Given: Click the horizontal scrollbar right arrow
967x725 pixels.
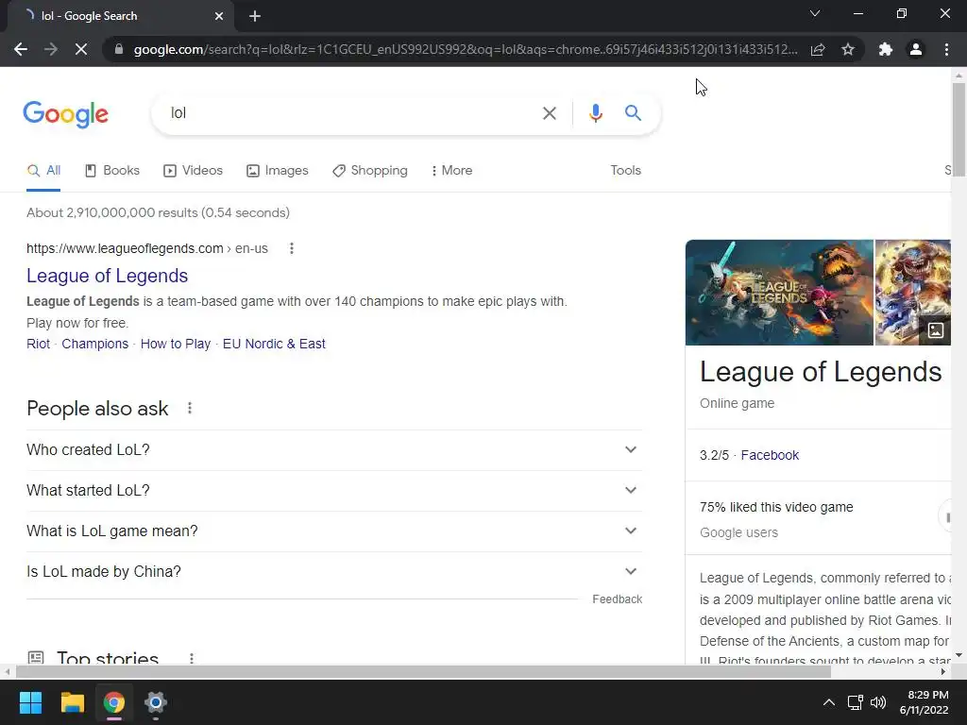Looking at the screenshot, I should click(943, 672).
